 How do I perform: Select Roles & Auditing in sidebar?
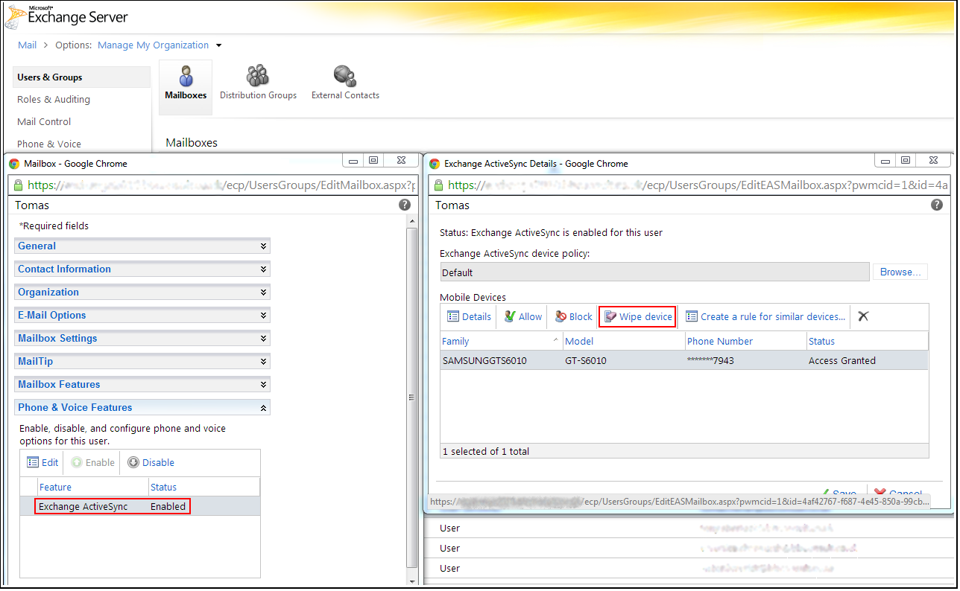coord(54,100)
